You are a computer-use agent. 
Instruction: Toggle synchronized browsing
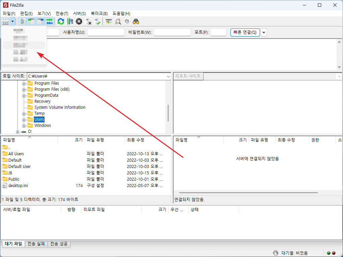pyautogui.click(x=127, y=21)
